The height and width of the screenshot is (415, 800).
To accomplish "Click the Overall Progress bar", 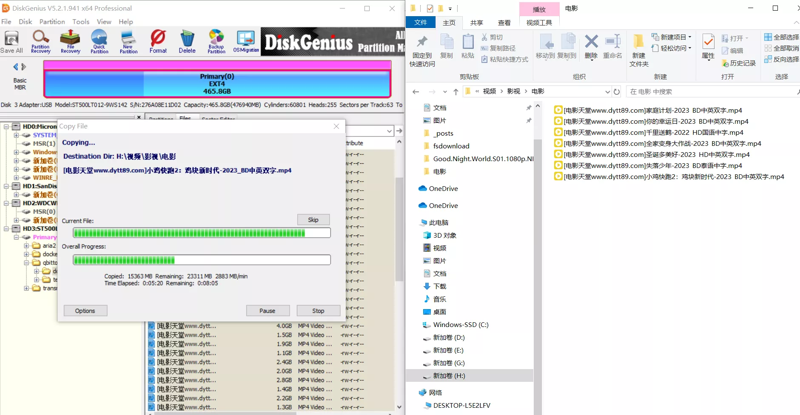I will point(202,260).
